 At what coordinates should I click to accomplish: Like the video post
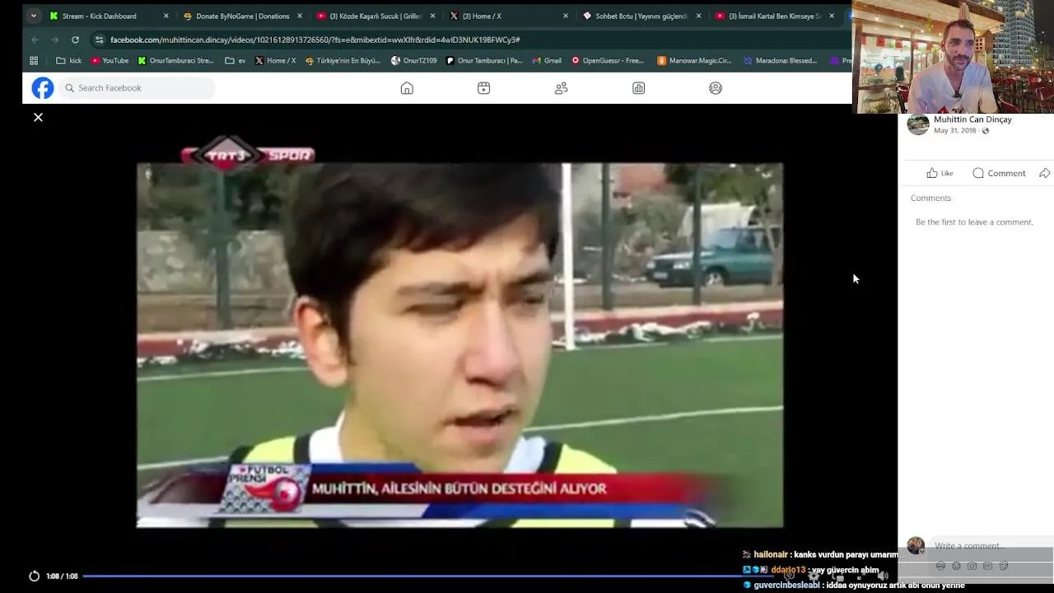click(940, 173)
